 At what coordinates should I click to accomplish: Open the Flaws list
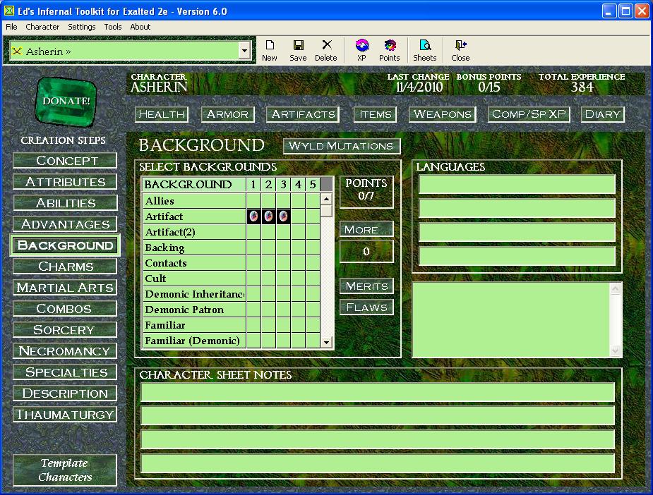[x=366, y=307]
